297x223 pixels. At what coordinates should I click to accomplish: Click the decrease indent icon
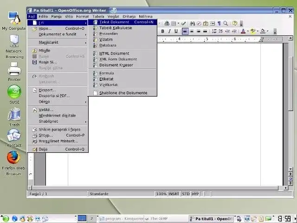pyautogui.click(x=227, y=31)
